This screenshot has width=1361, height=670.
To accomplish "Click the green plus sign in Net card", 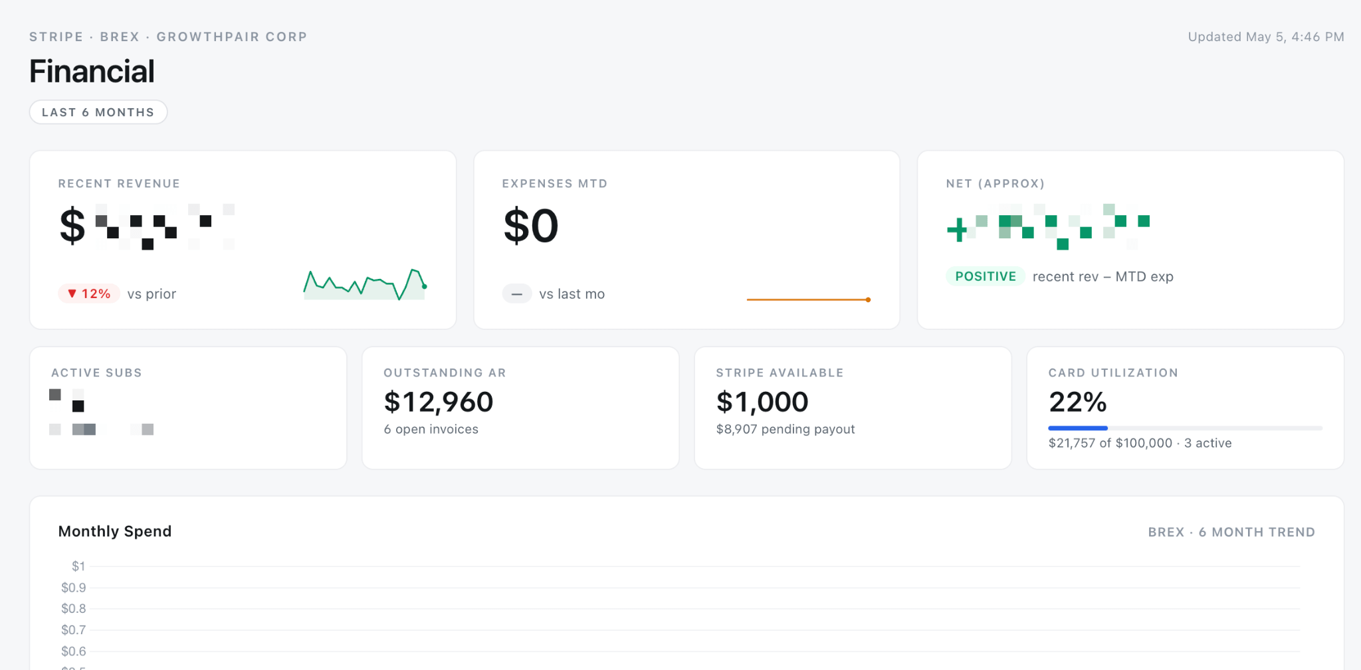I will pyautogui.click(x=957, y=230).
